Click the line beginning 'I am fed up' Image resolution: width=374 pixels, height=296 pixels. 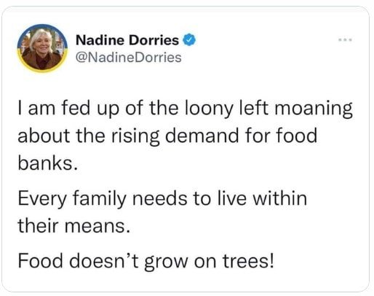click(x=185, y=109)
